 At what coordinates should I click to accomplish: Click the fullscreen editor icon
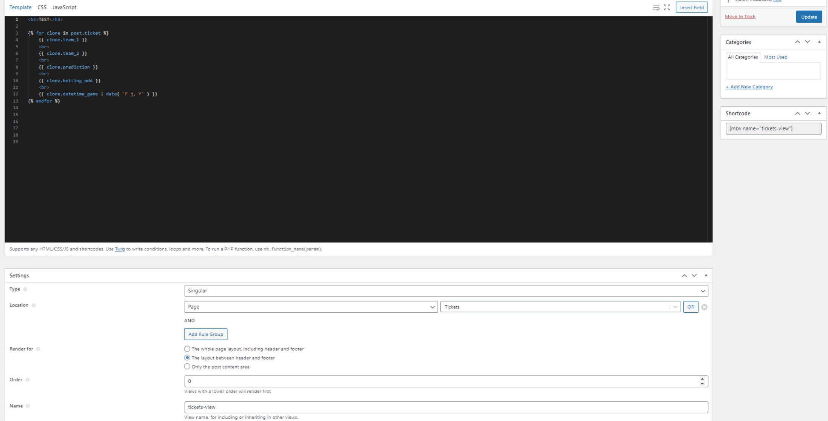coord(667,8)
